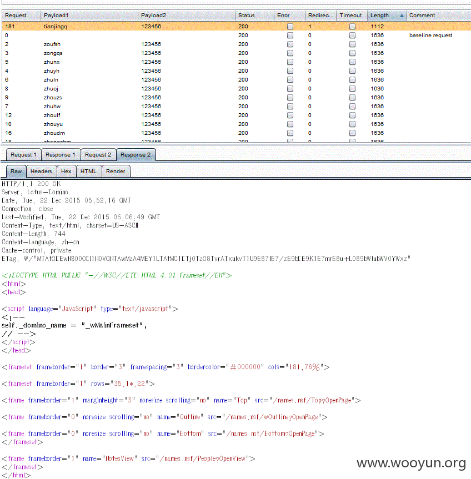Select the zhoudm payload row
Screen dimensions: 471x479
pos(236,133)
